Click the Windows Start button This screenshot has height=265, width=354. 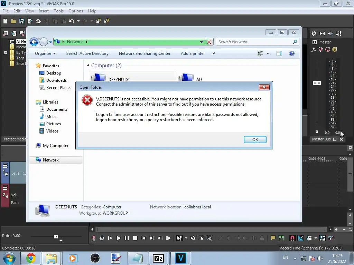9,258
